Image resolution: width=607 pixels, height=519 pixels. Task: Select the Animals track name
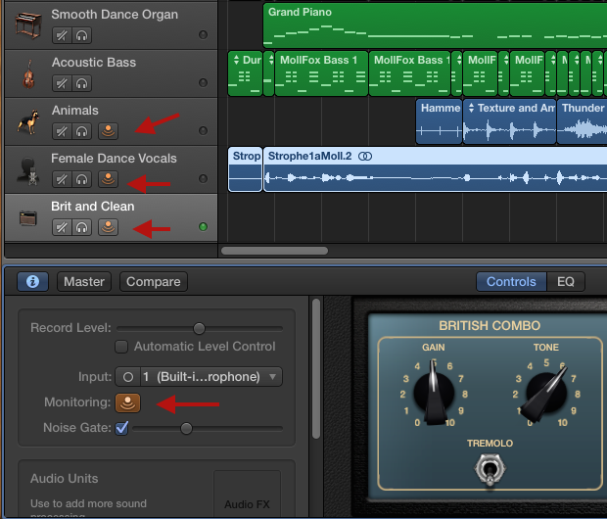tap(75, 111)
